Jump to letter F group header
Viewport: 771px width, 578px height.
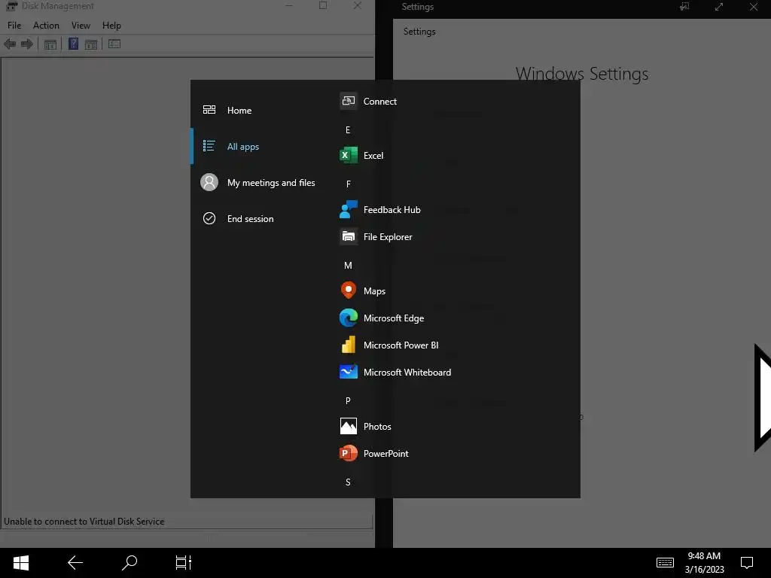(348, 184)
